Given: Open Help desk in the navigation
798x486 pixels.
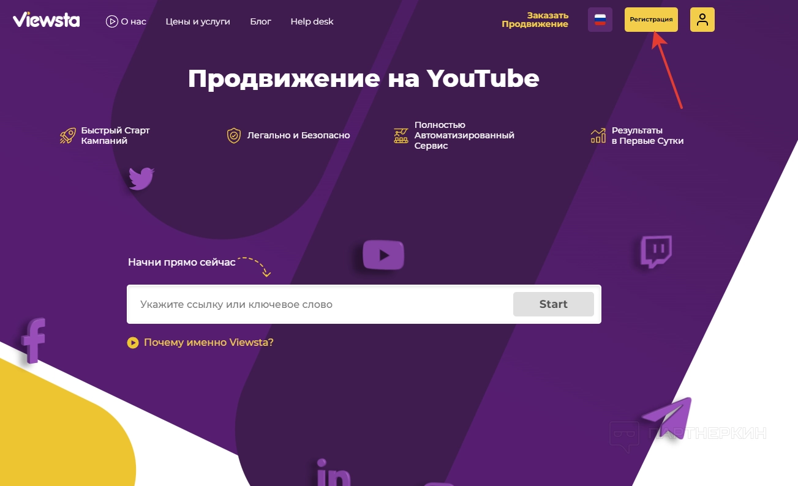Looking at the screenshot, I should pyautogui.click(x=312, y=21).
